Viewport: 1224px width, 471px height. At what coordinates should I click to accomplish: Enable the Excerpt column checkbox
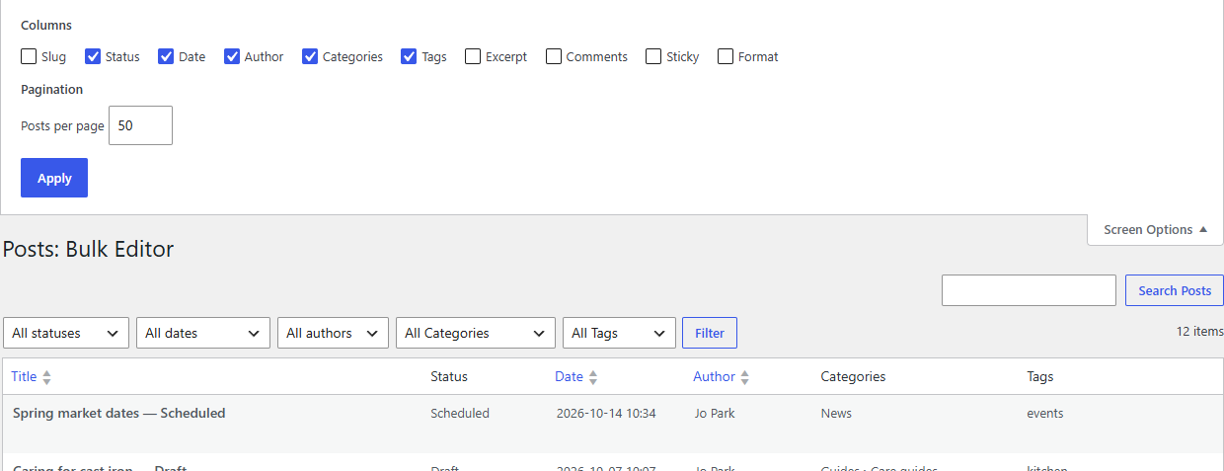473,56
